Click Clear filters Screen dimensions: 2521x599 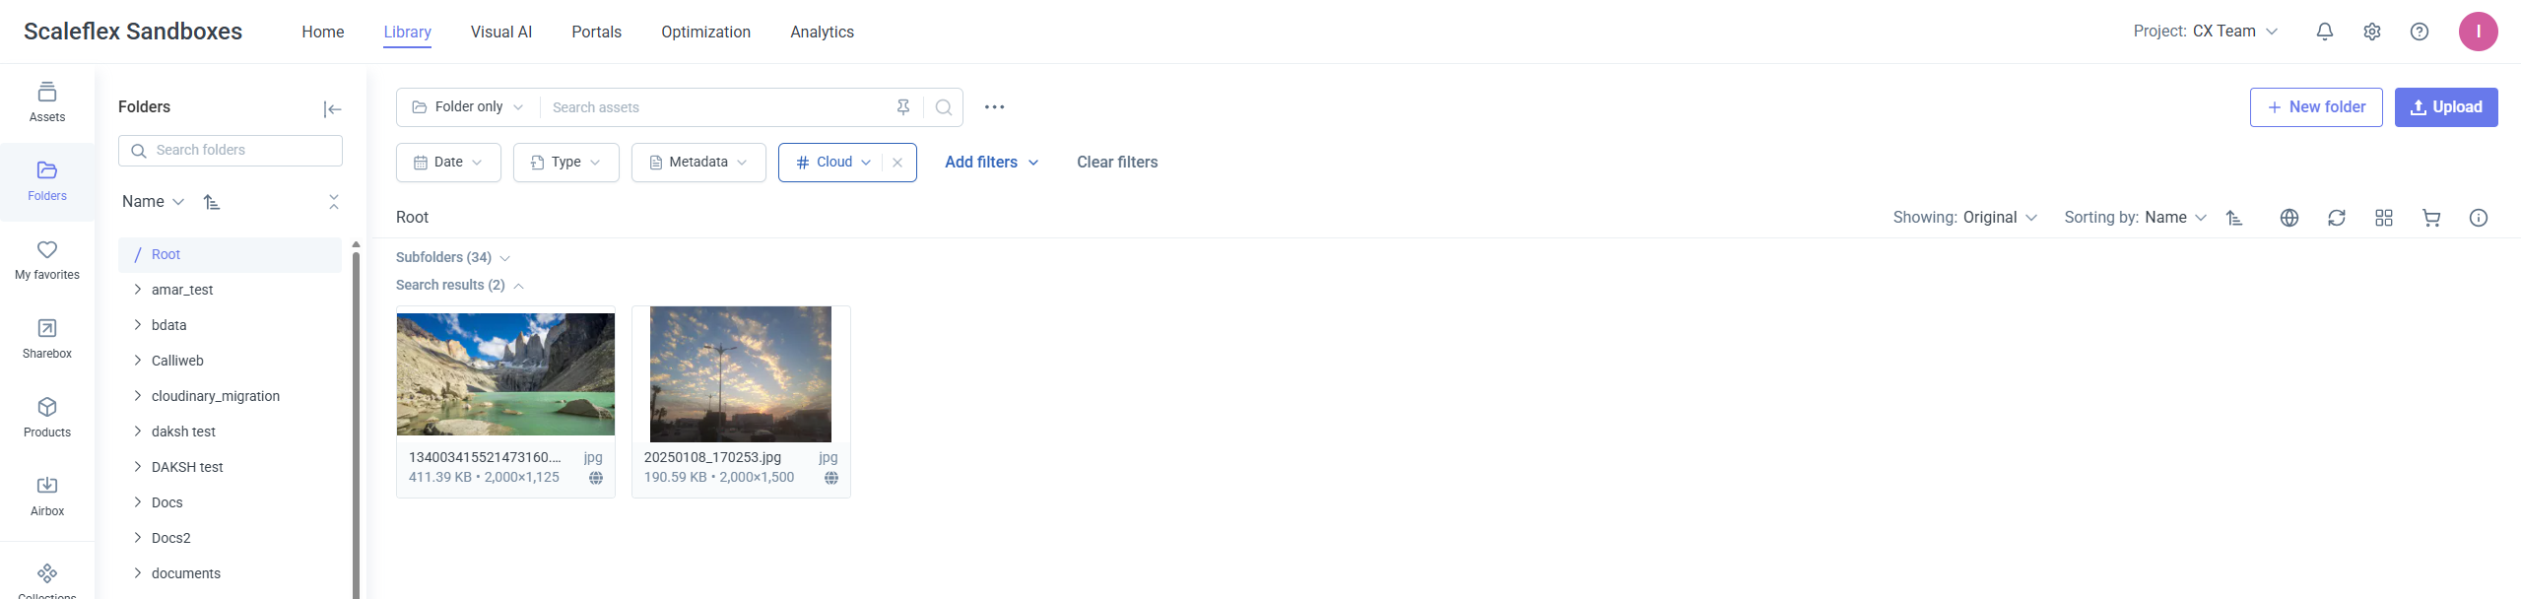(1116, 163)
